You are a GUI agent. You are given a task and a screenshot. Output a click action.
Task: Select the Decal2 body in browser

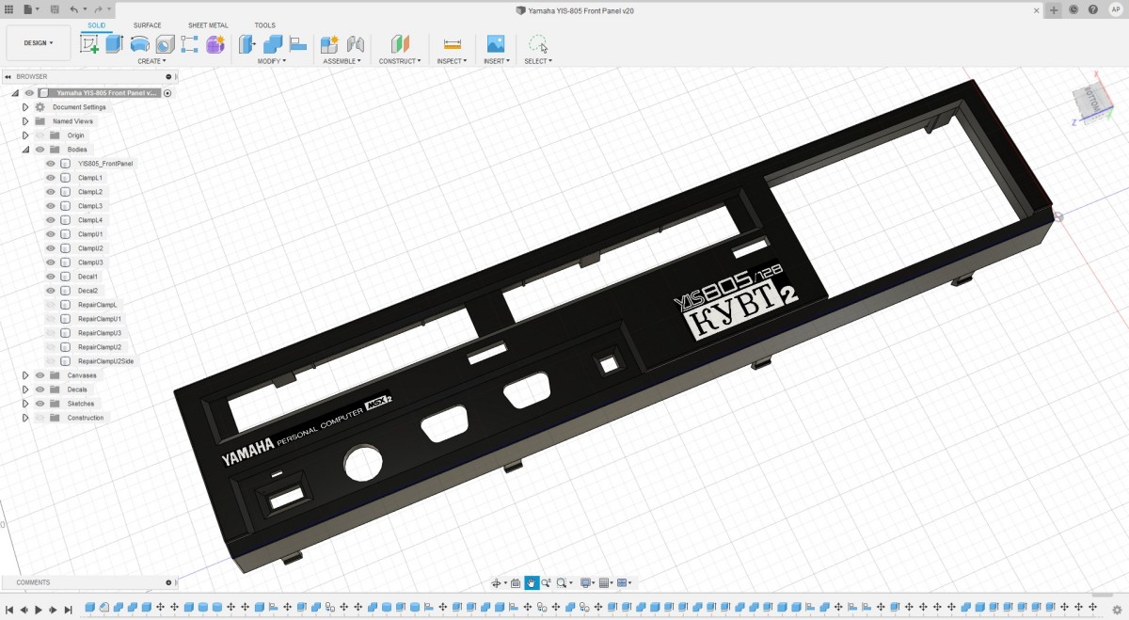tap(87, 291)
